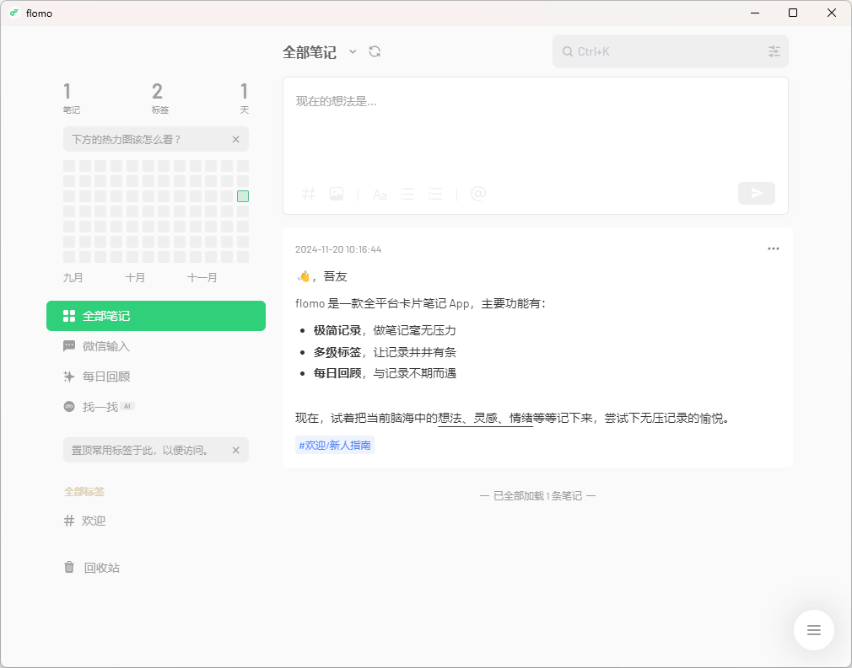This screenshot has height=668, width=852.
Task: Refresh notes using the sync icon
Action: 375,51
